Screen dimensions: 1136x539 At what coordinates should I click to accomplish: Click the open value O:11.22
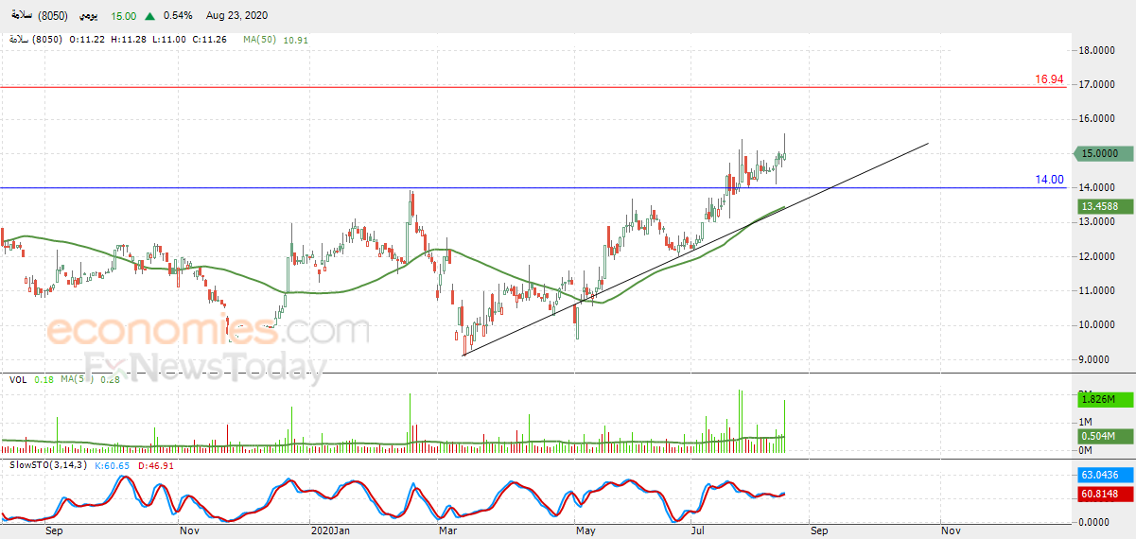(87, 40)
